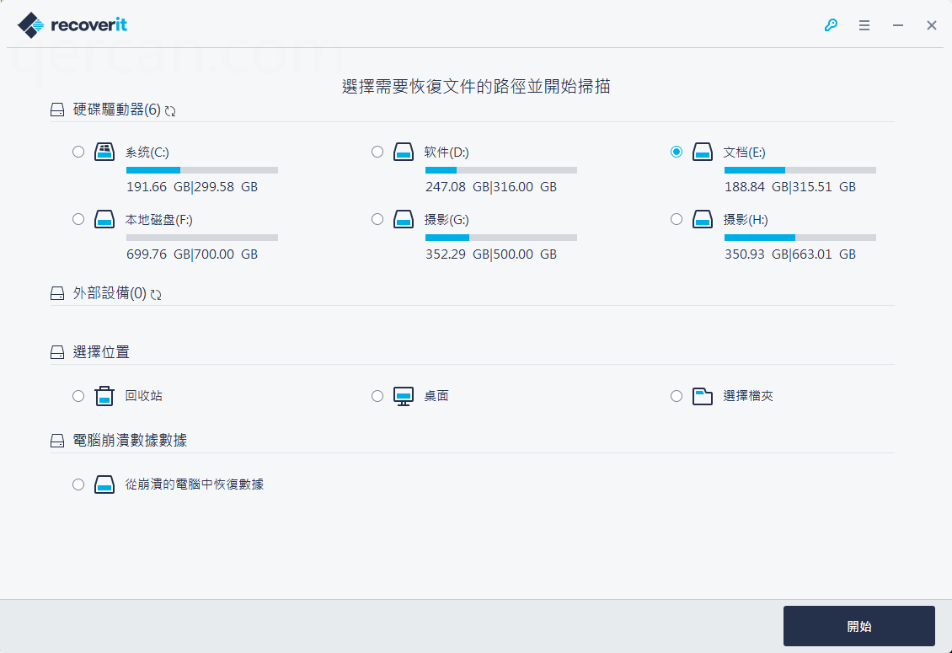Click the 硬碟驅動器(6) heading
The height and width of the screenshot is (653, 952).
point(116,110)
